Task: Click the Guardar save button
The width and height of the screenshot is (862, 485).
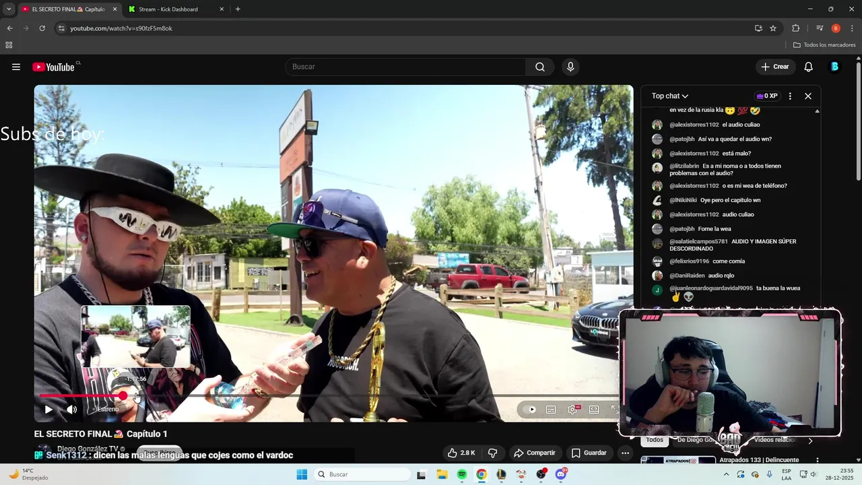Action: (589, 453)
